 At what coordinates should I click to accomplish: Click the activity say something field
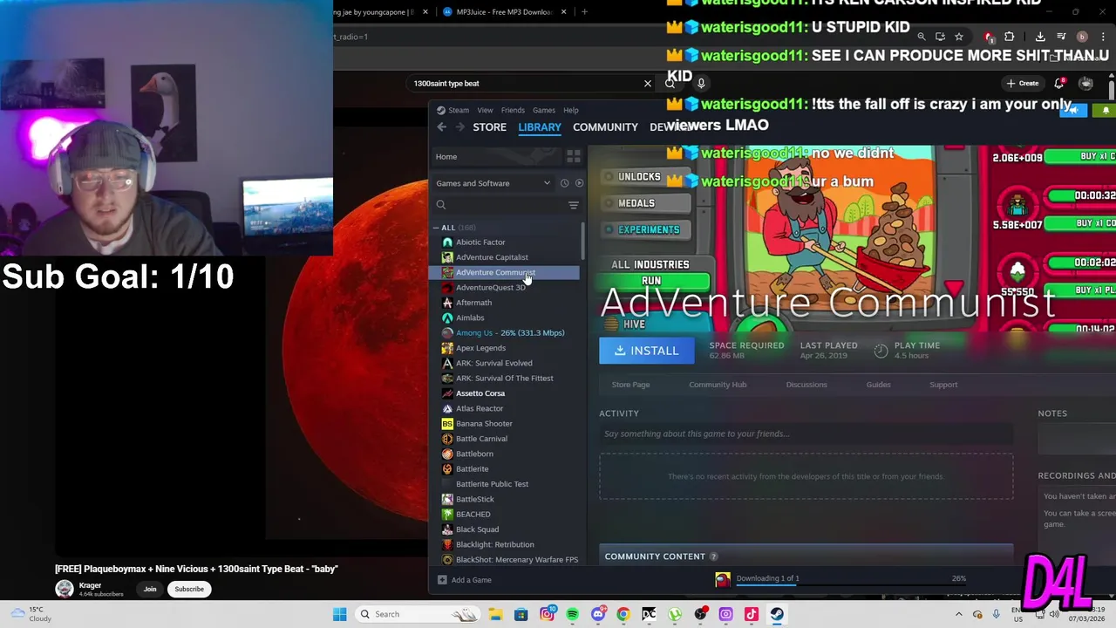pyautogui.click(x=806, y=433)
